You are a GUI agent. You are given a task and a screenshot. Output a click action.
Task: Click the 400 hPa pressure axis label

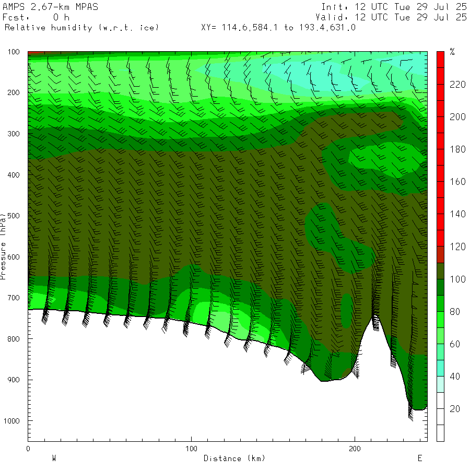(x=14, y=175)
